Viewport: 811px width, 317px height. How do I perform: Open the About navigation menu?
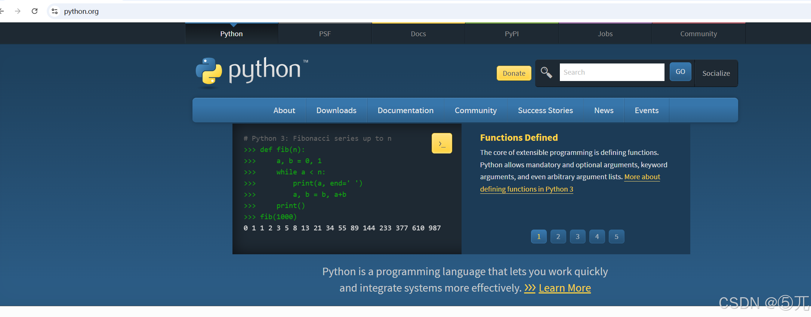tap(284, 111)
